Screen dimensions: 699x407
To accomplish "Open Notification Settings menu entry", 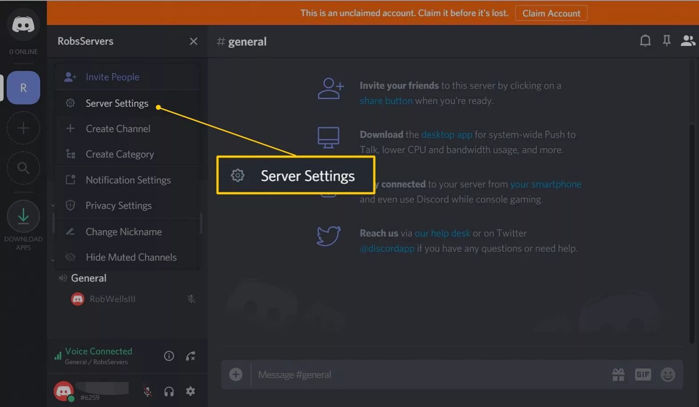I will (x=127, y=180).
